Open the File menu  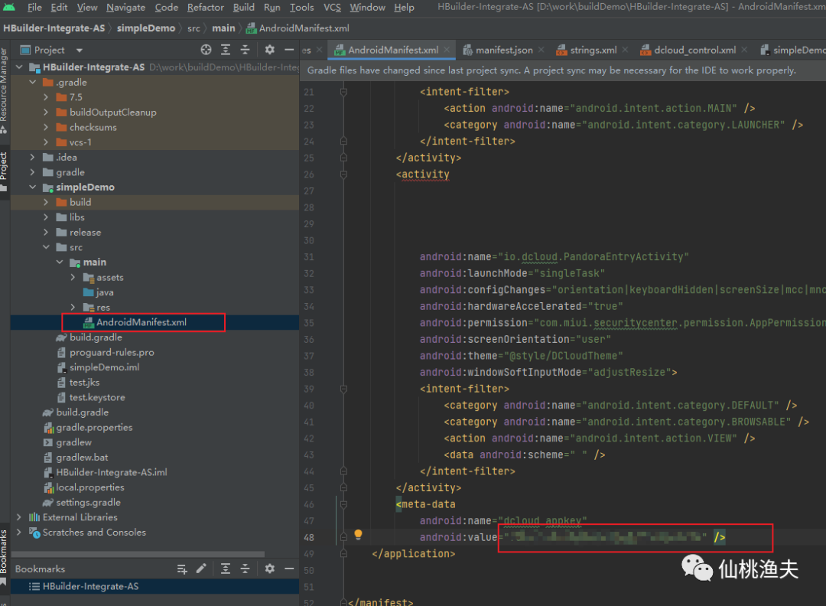point(34,8)
